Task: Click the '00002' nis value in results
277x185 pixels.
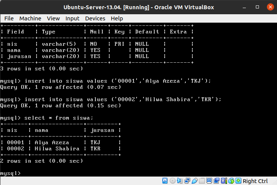Action: click(15, 148)
